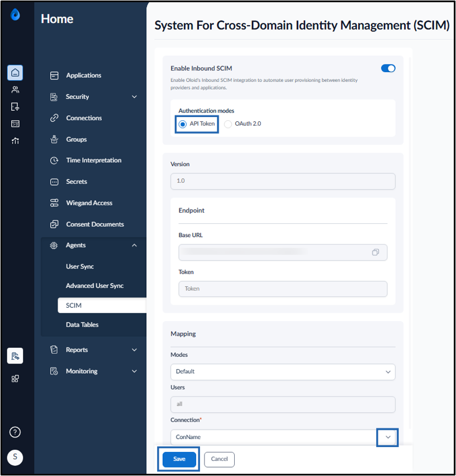Open Groups in the sidebar

coord(77,139)
